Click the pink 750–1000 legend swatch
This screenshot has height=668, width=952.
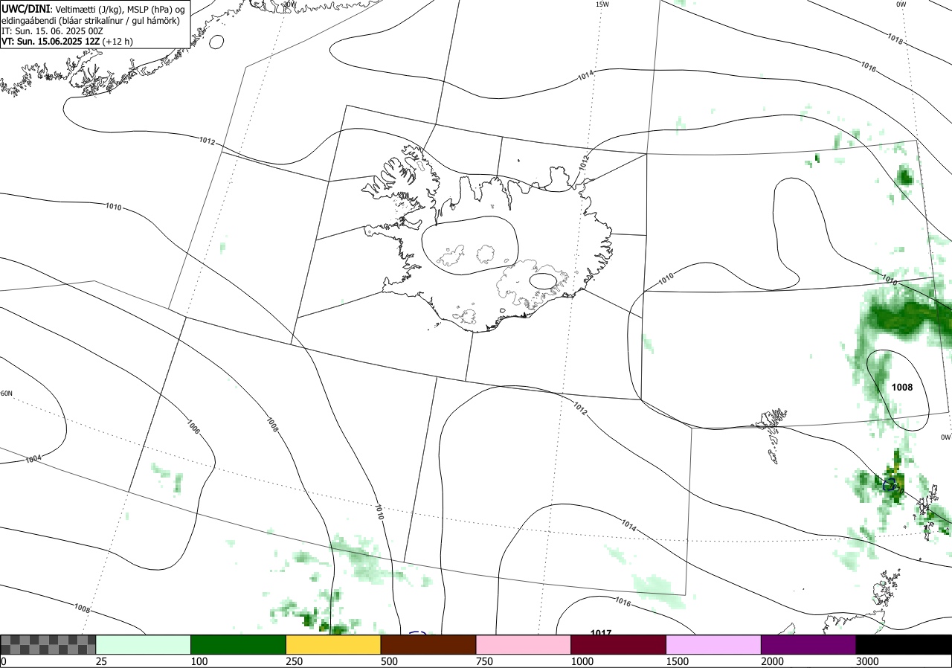pyautogui.click(x=524, y=644)
